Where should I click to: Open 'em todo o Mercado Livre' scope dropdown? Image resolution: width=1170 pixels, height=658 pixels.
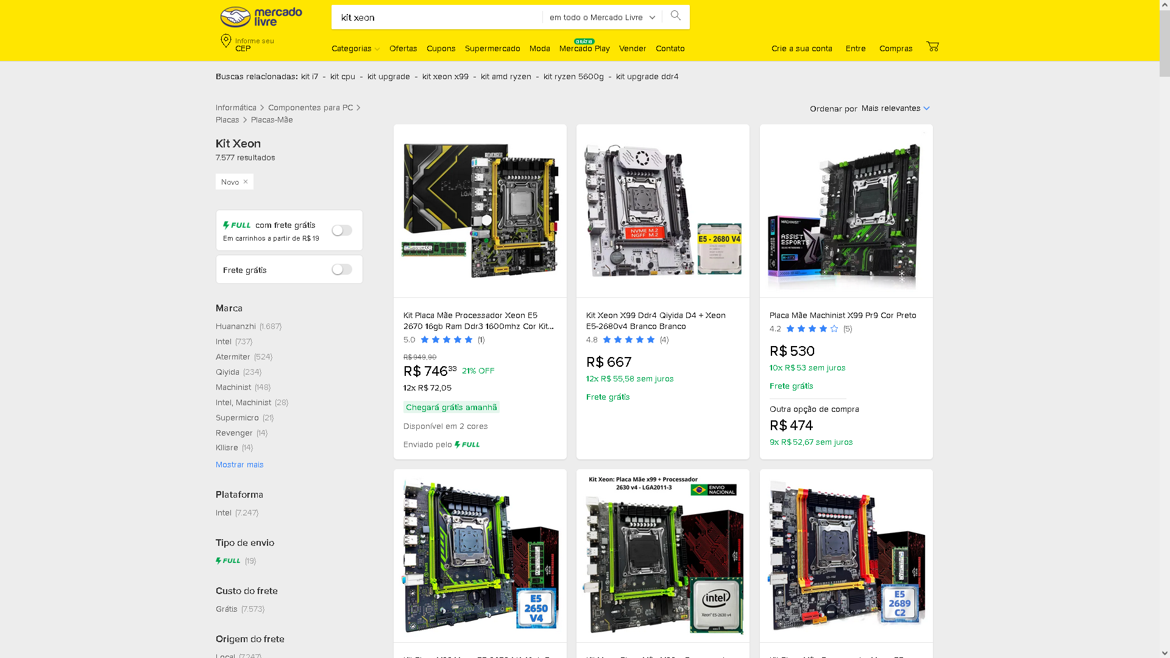click(x=602, y=17)
